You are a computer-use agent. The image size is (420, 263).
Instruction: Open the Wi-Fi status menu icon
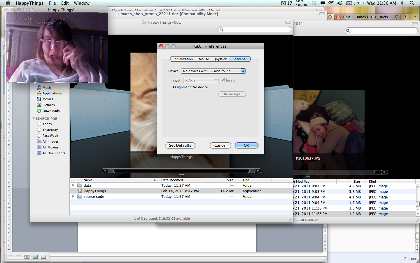coord(331,3)
